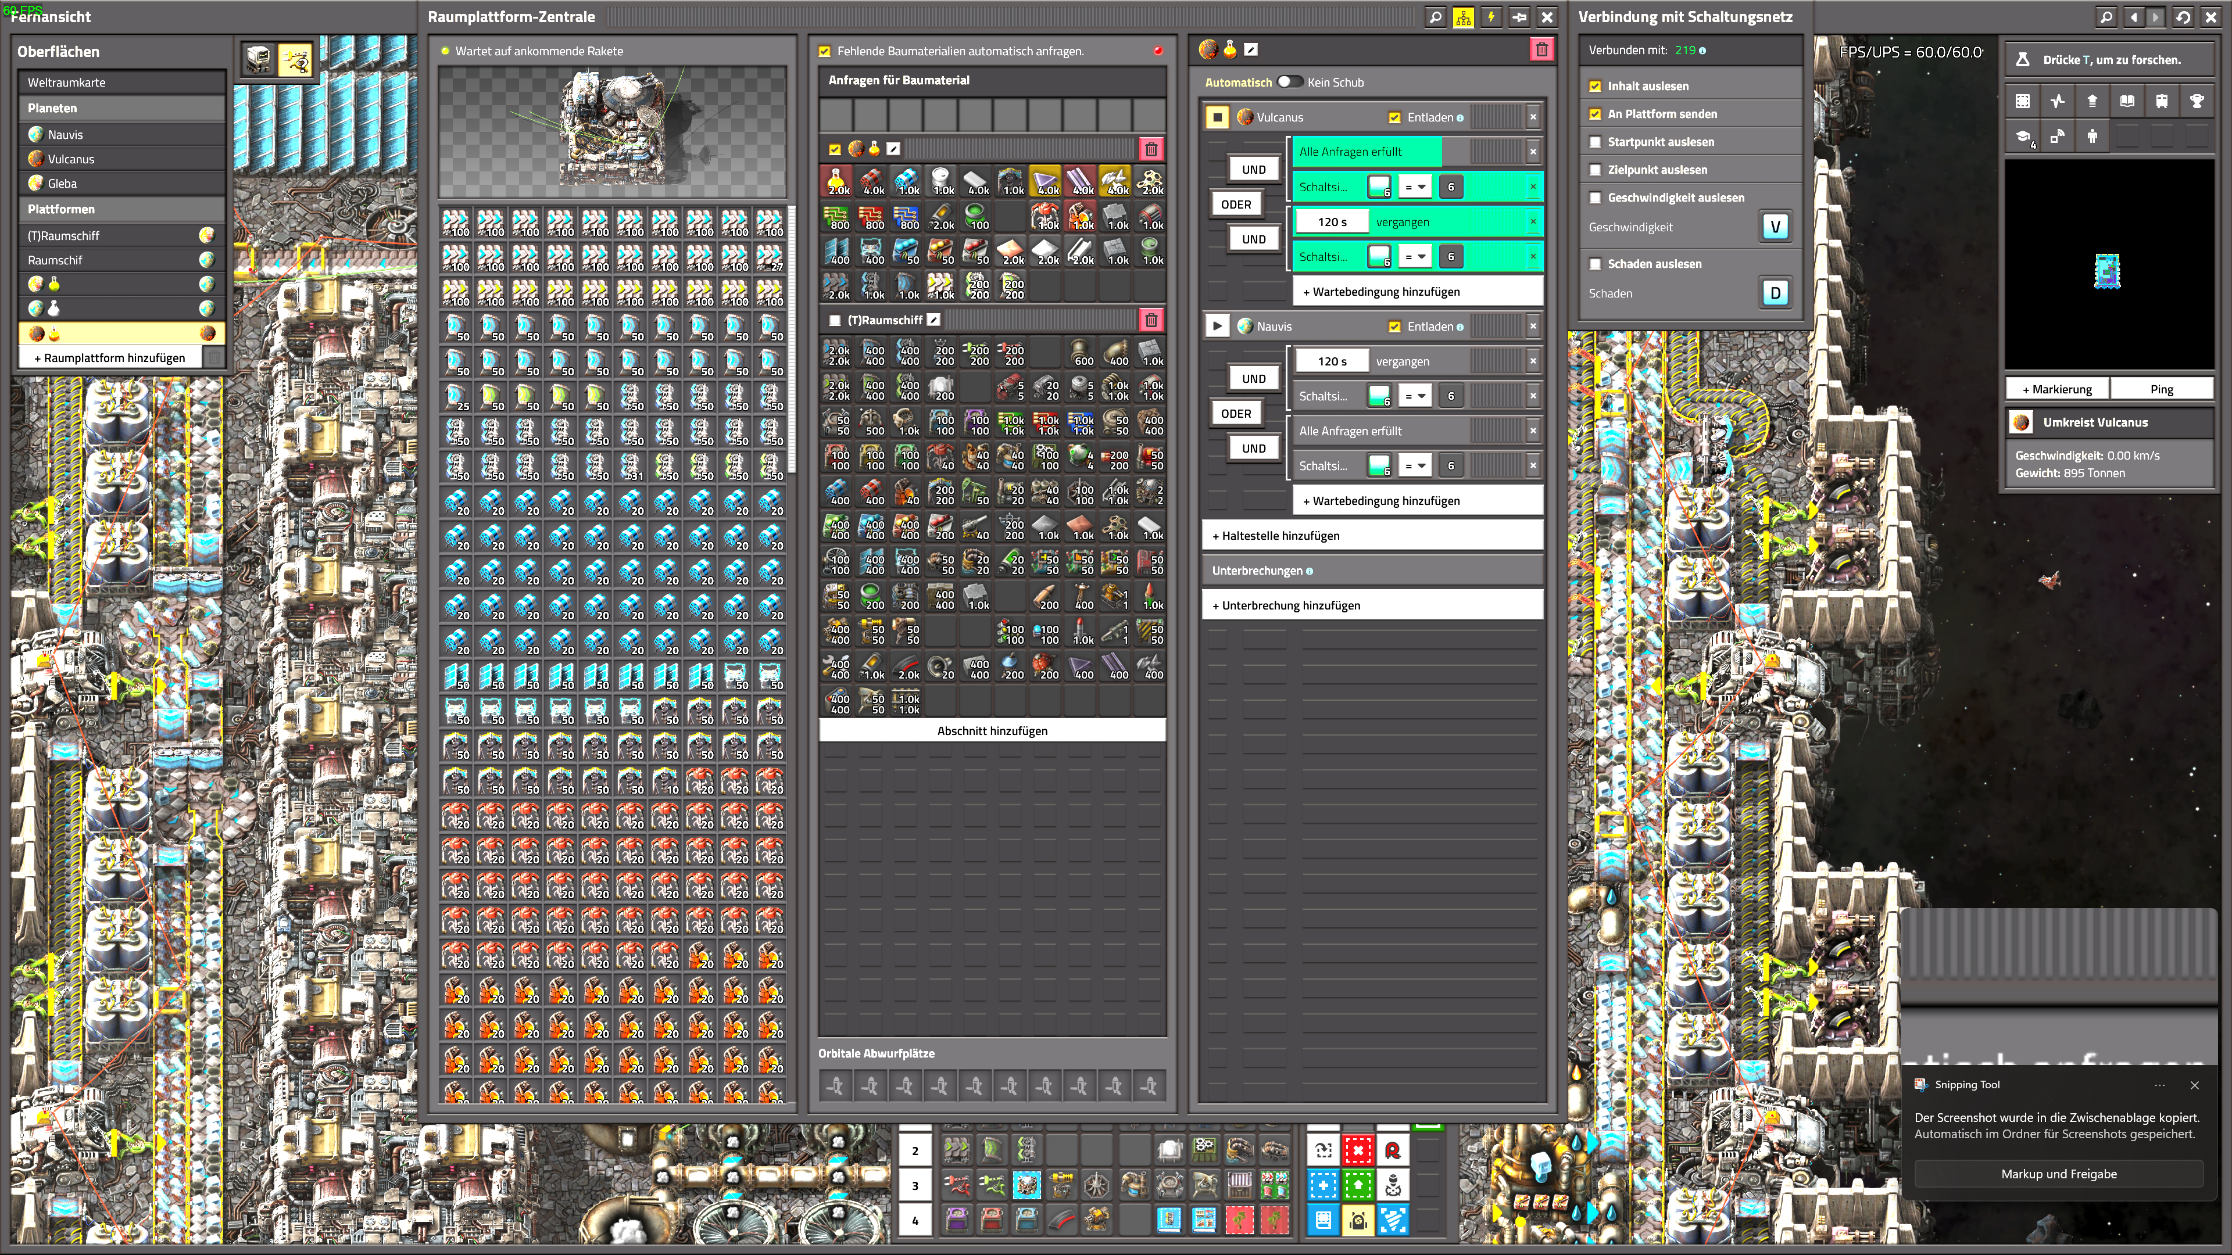Open the character figure icon
Viewport: 2232px width, 1255px height.
click(x=2092, y=136)
